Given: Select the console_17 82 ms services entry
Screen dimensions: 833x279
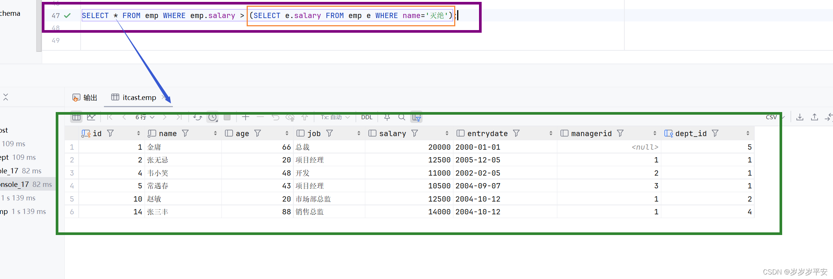Looking at the screenshot, I should [x=28, y=184].
